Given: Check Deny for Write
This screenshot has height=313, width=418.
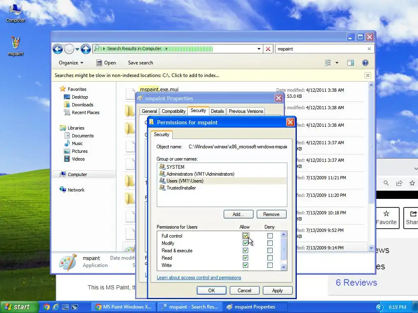Looking at the screenshot, I should [x=270, y=265].
